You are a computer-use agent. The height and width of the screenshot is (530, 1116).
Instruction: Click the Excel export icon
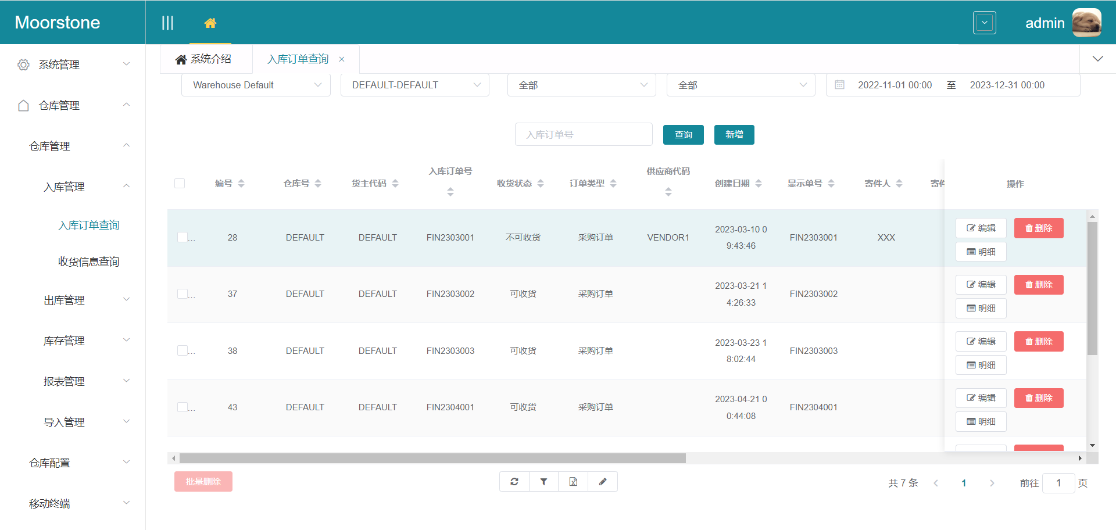pos(573,482)
